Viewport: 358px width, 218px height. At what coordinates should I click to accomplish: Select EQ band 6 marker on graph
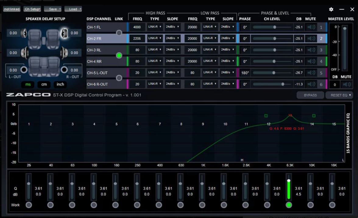[x=137, y=124]
